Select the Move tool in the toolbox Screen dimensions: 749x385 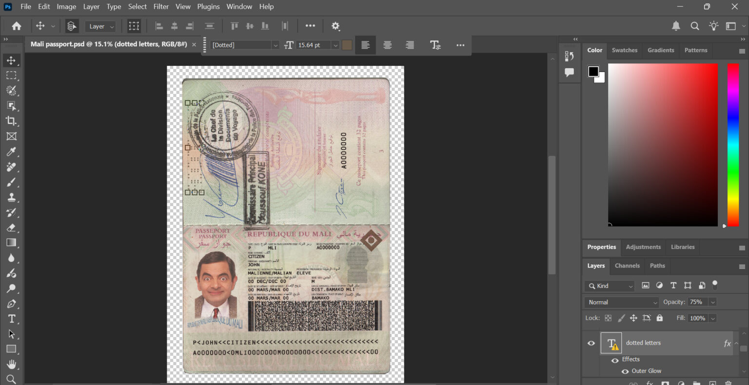[x=11, y=60]
